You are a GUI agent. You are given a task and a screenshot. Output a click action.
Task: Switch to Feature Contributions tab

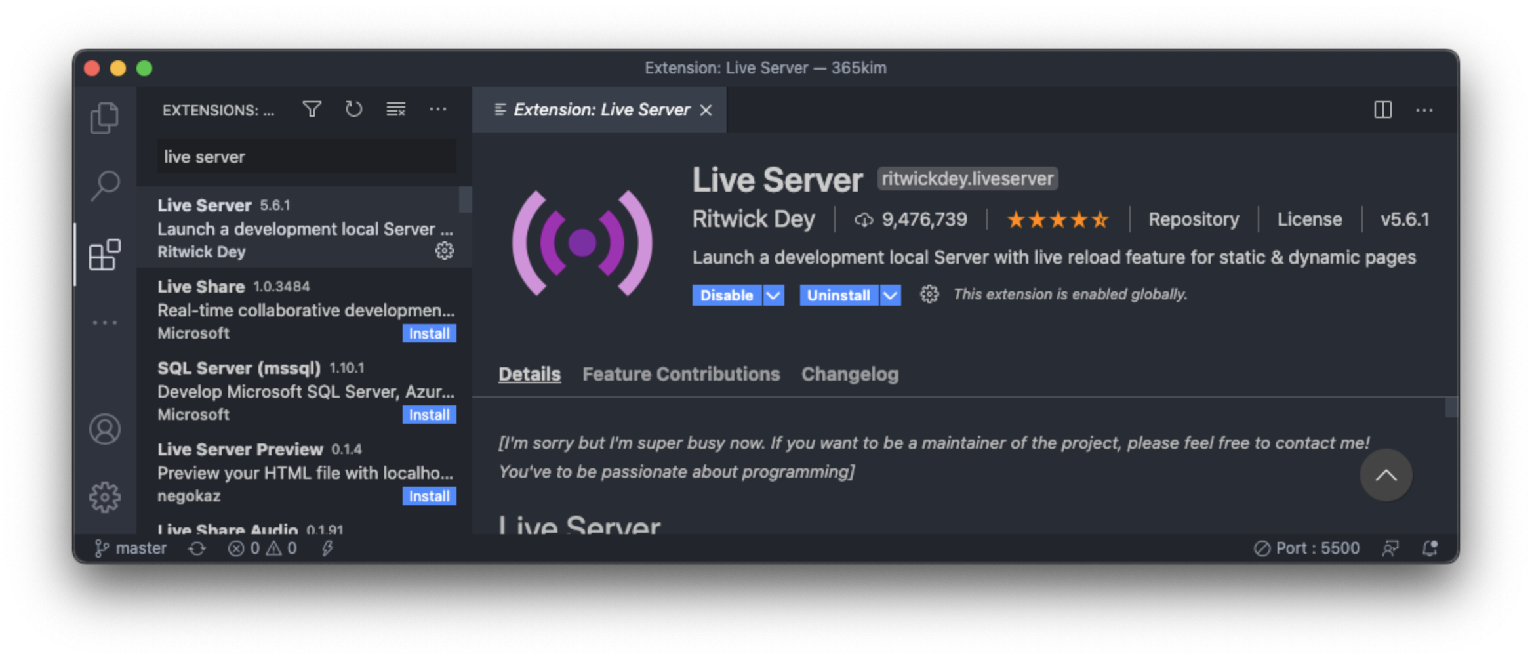coord(681,374)
